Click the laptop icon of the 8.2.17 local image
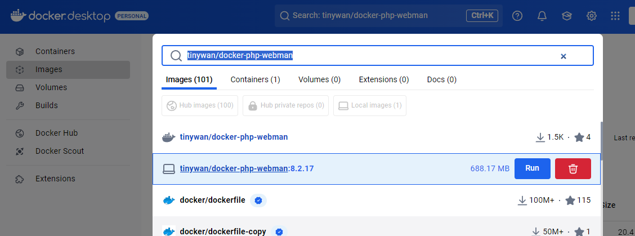Image resolution: width=635 pixels, height=236 pixels. tap(168, 168)
